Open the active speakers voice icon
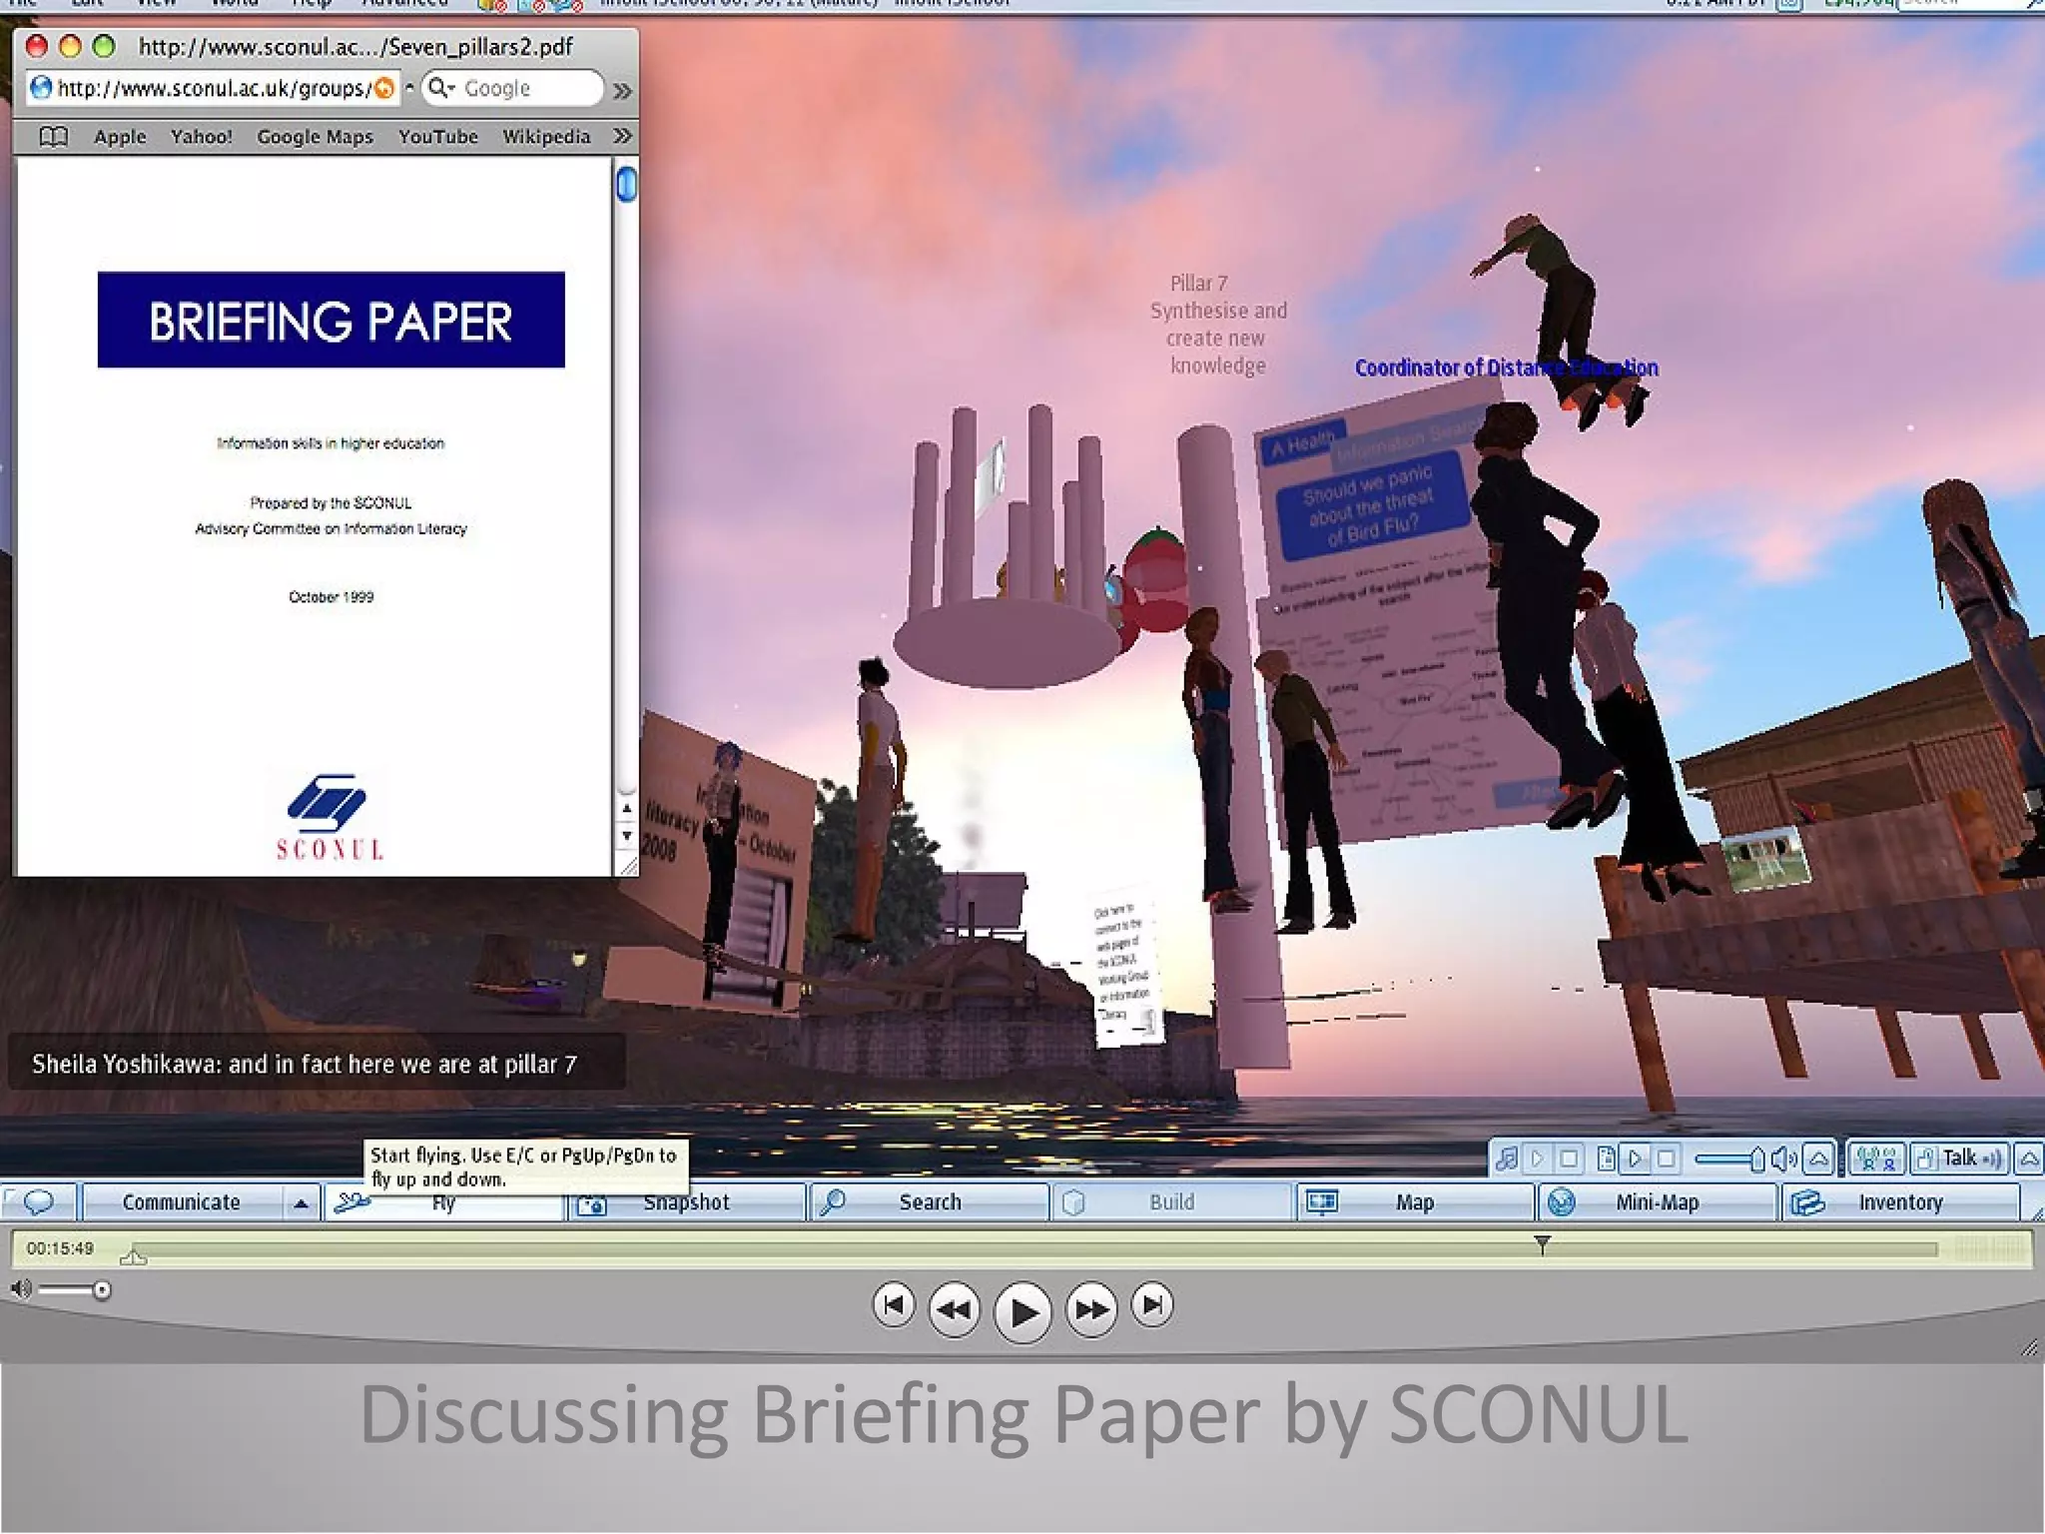The height and width of the screenshot is (1534, 2045). coord(1875,1158)
